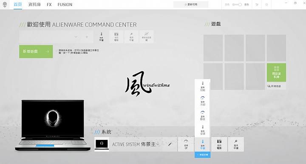Click the pencil edit theme icon
The width and height of the screenshot is (306, 164).
click(x=170, y=144)
